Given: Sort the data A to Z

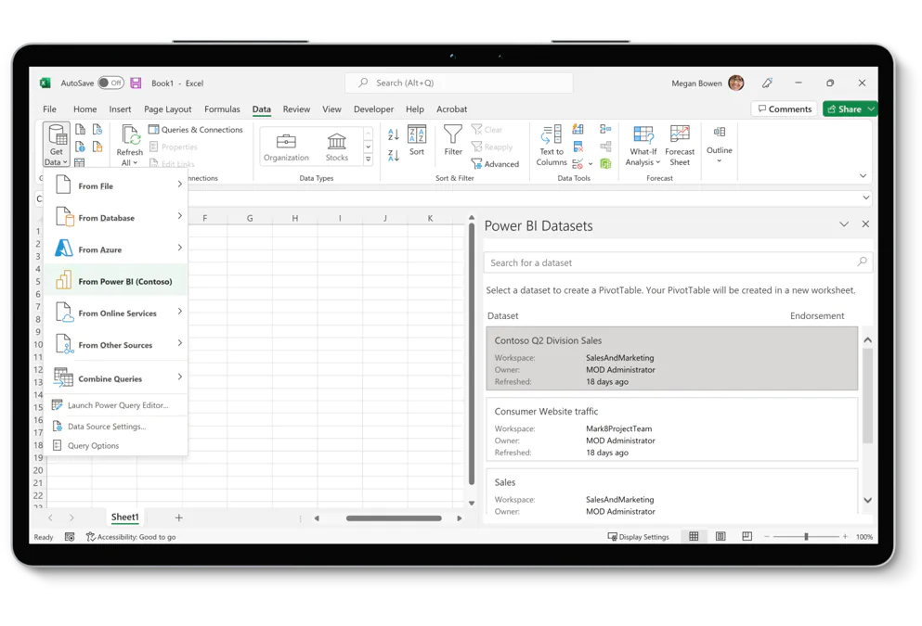Looking at the screenshot, I should coord(393,134).
